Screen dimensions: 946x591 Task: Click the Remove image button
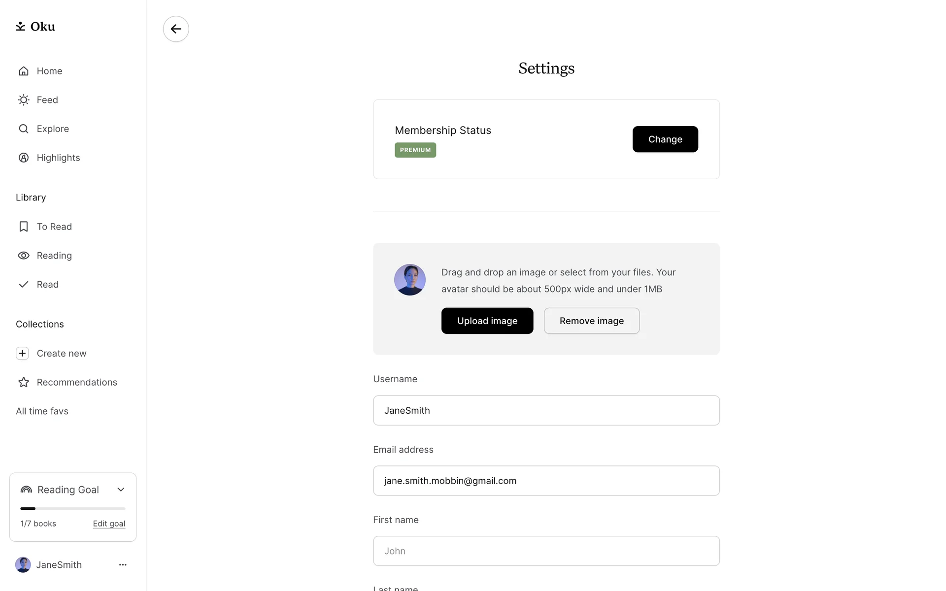[x=591, y=321]
